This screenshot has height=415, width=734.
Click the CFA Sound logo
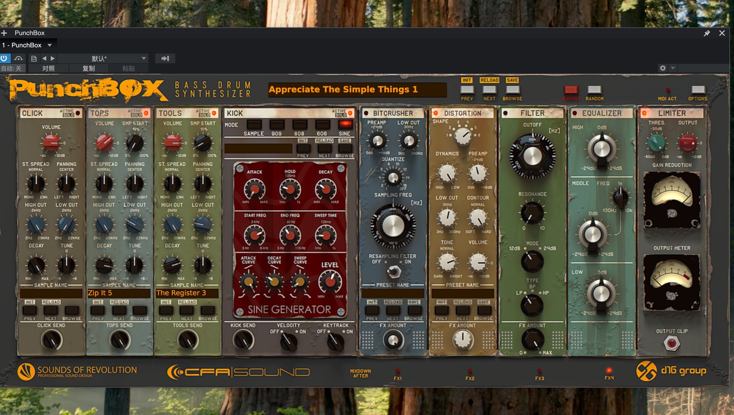pos(239,372)
